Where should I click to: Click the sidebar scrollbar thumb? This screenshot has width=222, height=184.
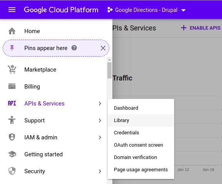point(109,70)
